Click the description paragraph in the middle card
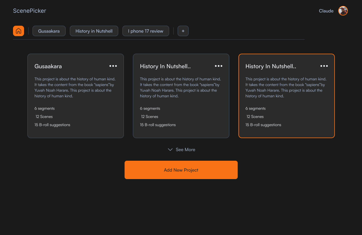 (180, 88)
